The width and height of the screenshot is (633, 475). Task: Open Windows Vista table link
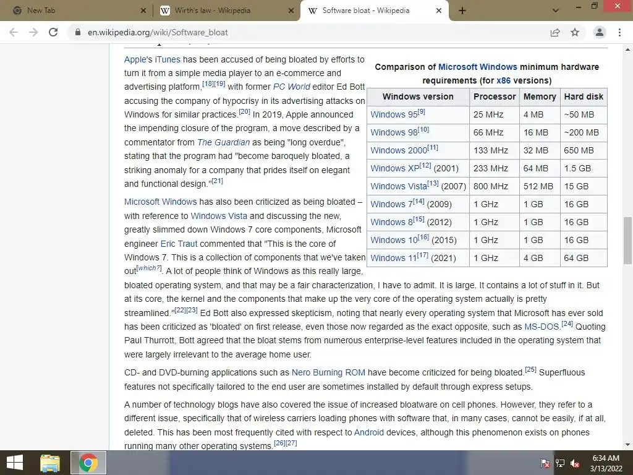point(399,186)
